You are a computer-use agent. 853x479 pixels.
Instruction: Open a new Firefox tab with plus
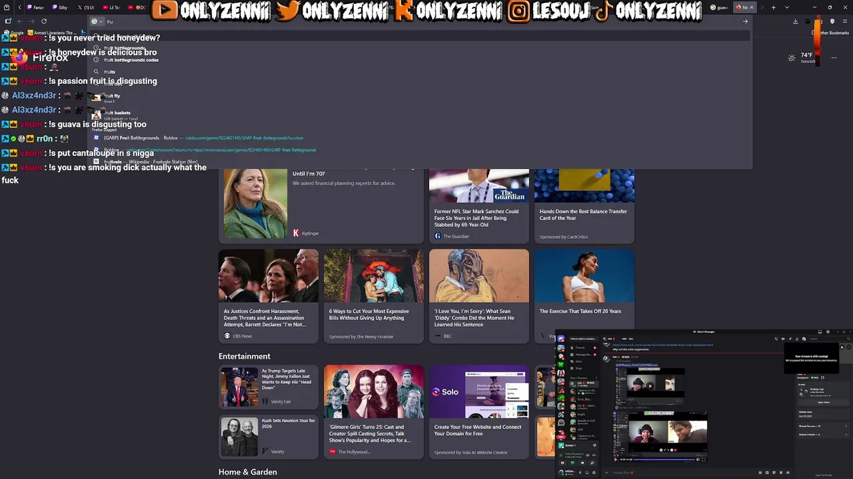tap(774, 7)
